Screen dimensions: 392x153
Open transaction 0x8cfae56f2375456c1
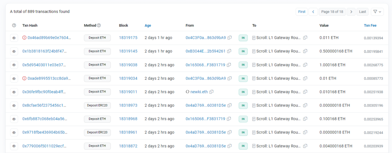45,105
